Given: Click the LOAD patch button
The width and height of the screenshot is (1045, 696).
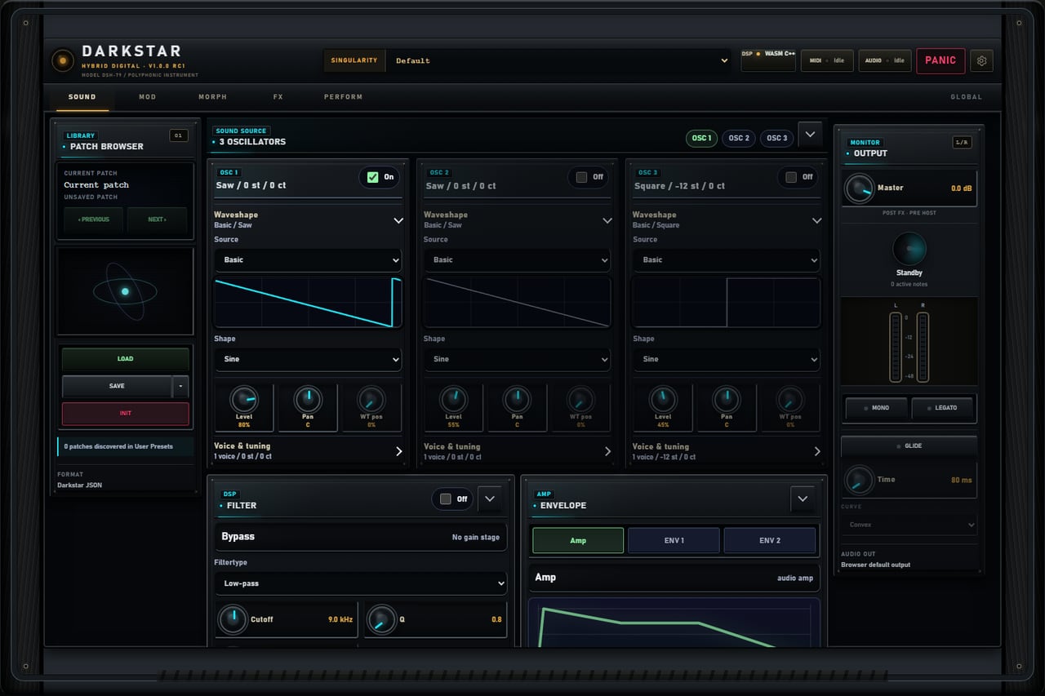Looking at the screenshot, I should tap(125, 359).
